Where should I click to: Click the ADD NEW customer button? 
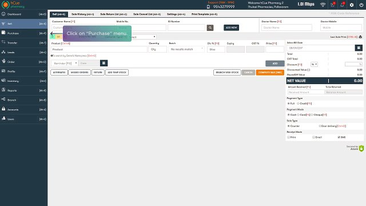point(231,27)
